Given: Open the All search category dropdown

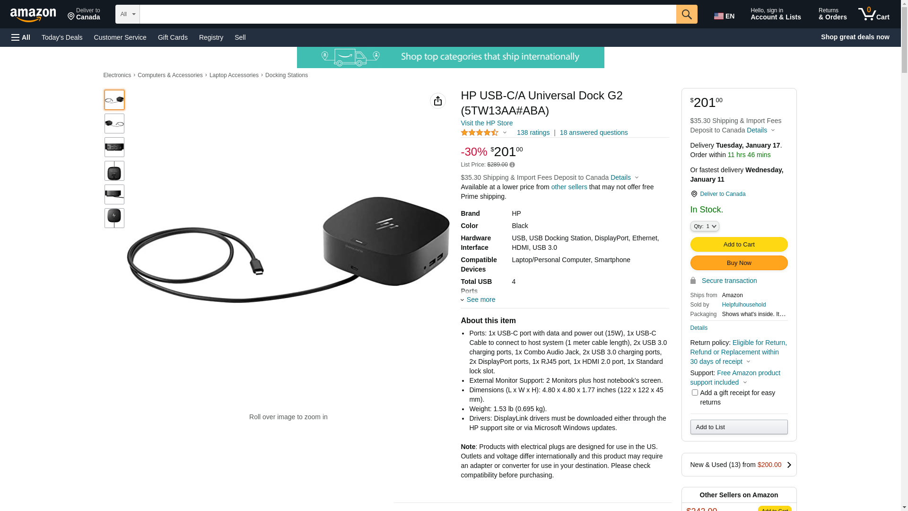Looking at the screenshot, I should click(128, 14).
